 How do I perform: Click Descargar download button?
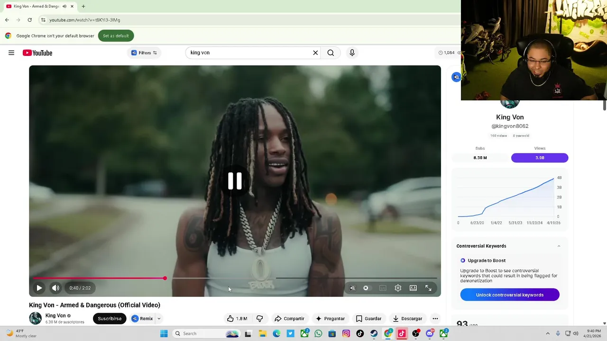tap(407, 319)
